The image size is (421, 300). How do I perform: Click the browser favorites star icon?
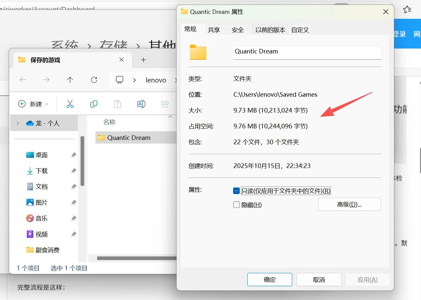point(407,9)
